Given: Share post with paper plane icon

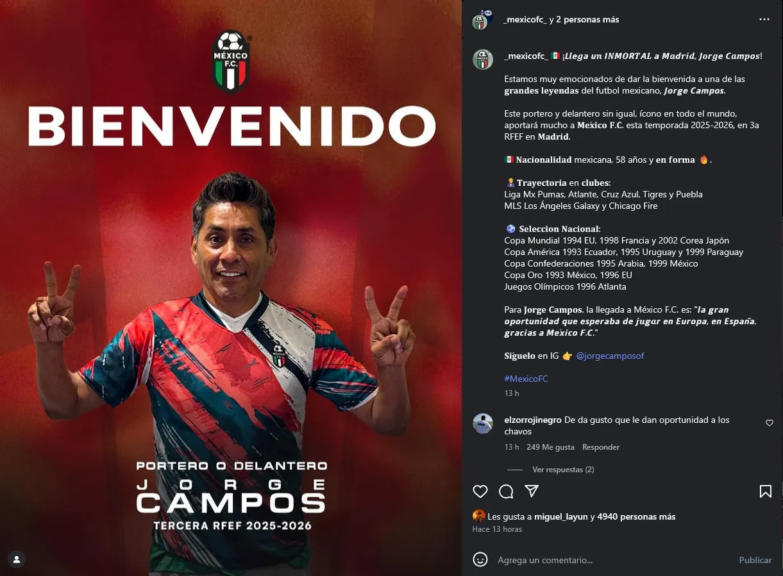Looking at the screenshot, I should 532,491.
